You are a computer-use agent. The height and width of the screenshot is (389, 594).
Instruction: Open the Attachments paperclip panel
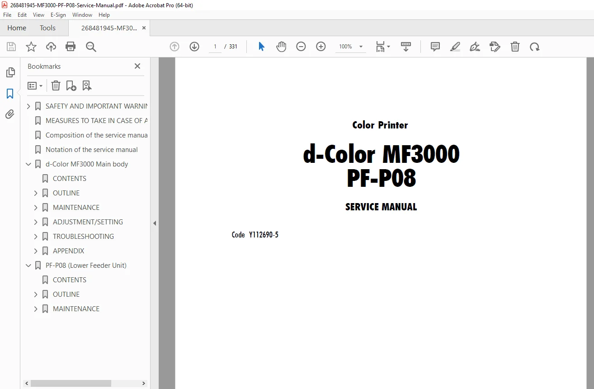10,114
